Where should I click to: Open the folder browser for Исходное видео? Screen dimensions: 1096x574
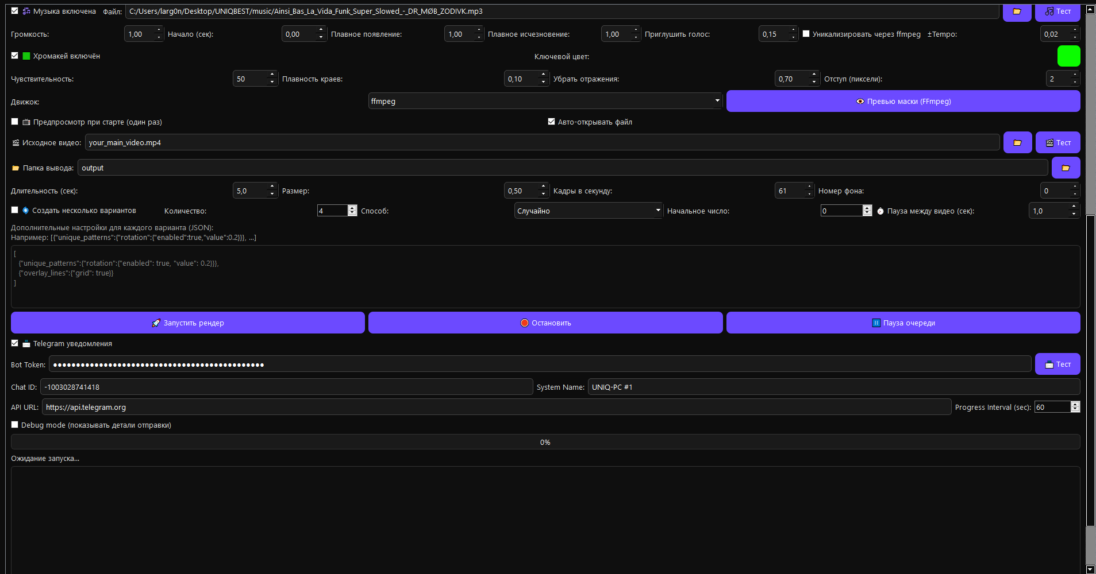tap(1017, 143)
